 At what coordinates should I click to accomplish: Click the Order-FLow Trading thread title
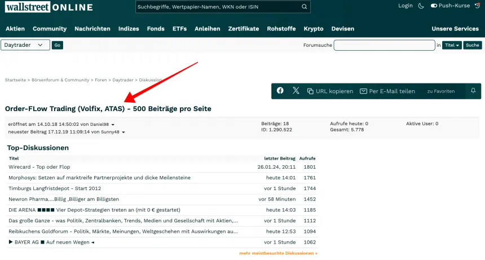click(x=108, y=109)
